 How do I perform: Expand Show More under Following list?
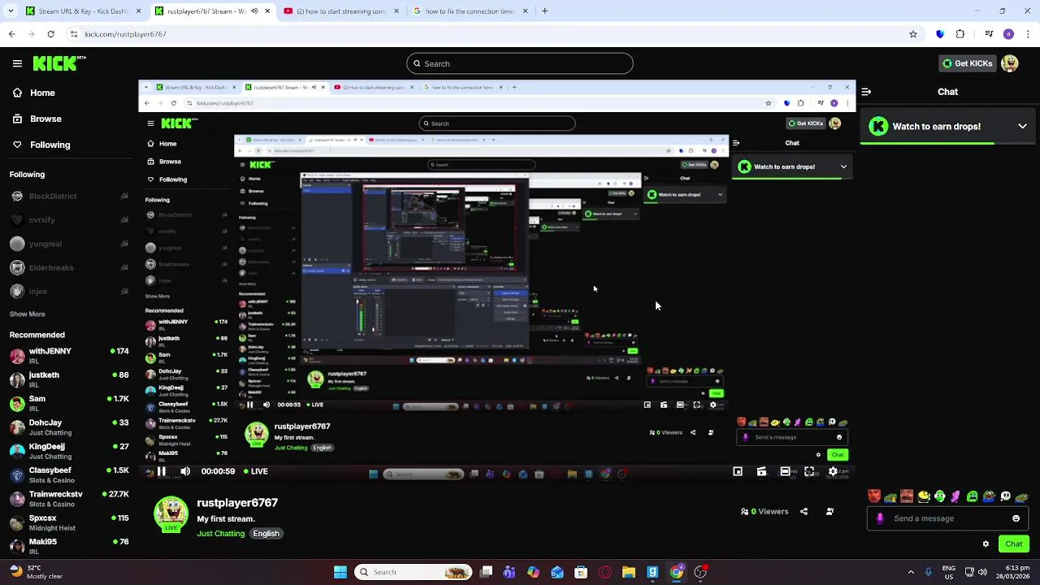click(x=27, y=314)
